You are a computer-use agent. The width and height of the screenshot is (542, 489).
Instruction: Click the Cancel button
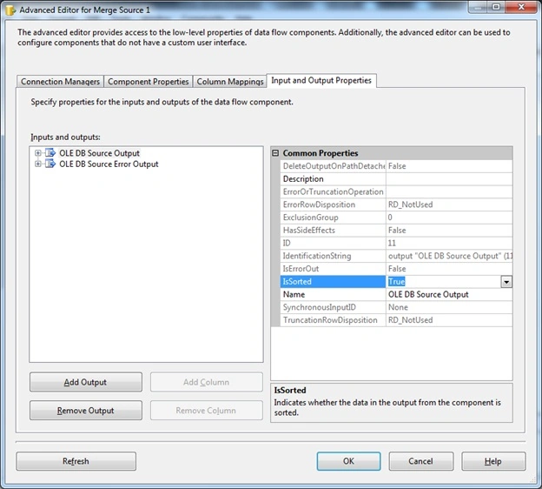tap(420, 461)
